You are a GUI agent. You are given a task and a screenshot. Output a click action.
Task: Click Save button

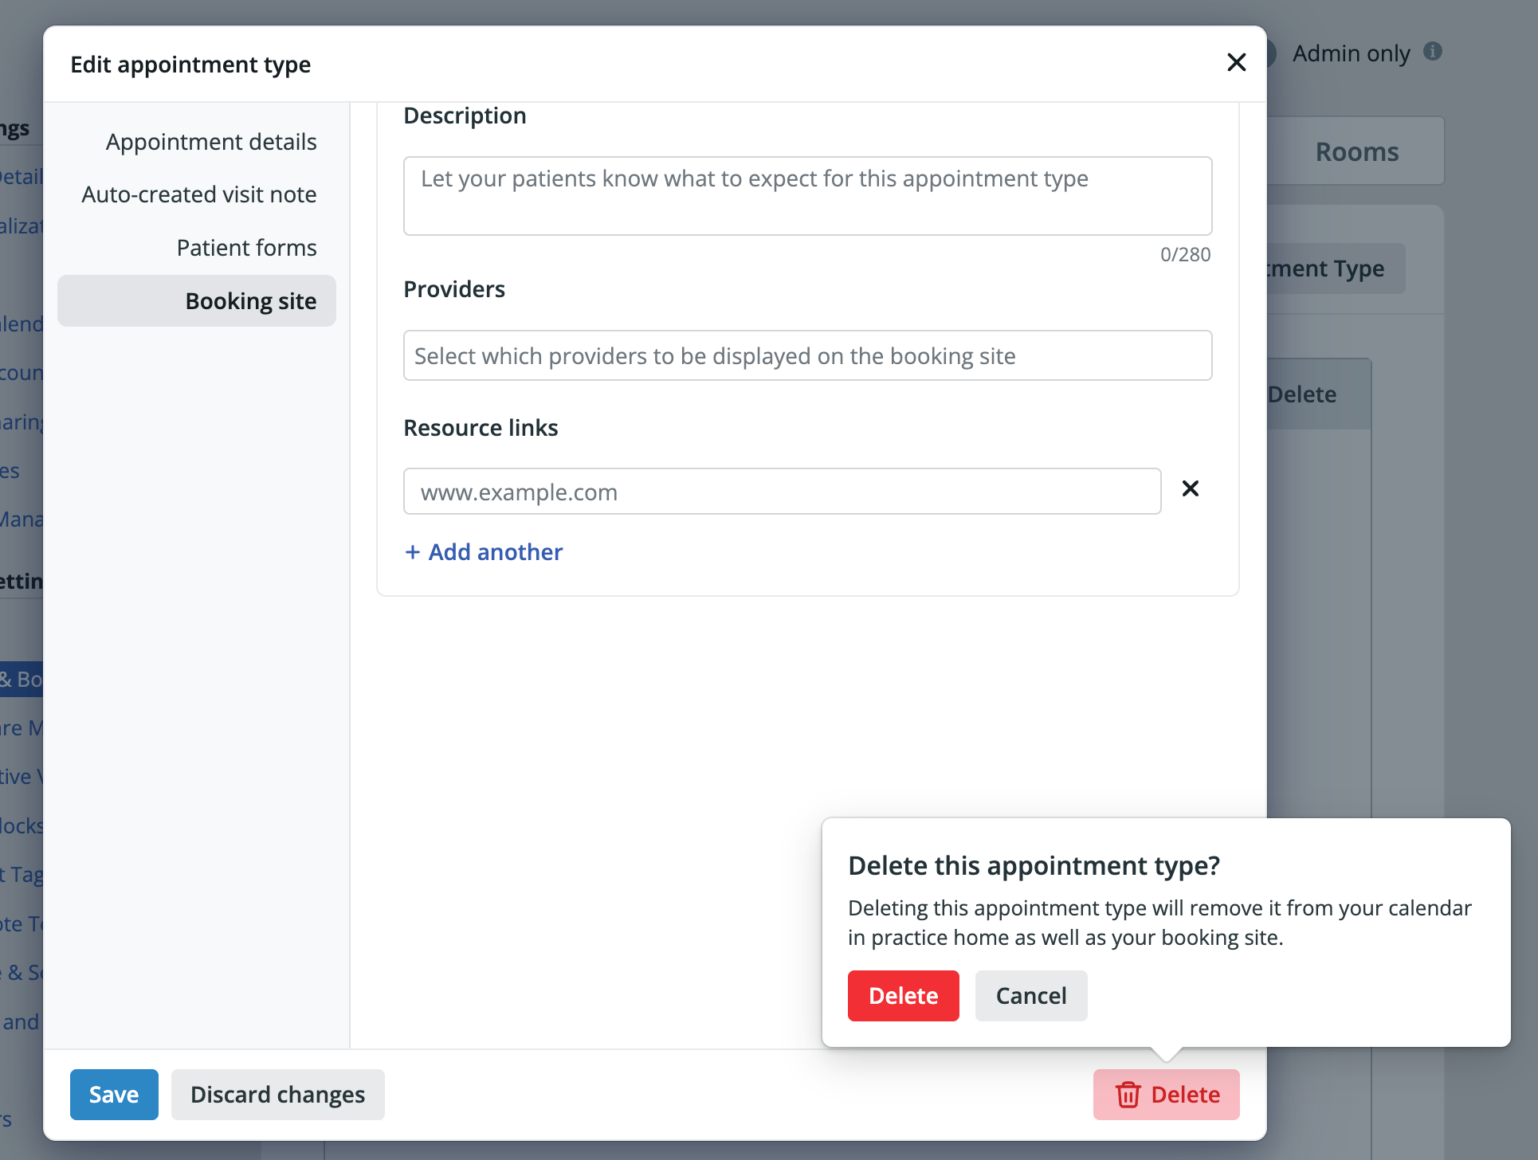pyautogui.click(x=114, y=1095)
